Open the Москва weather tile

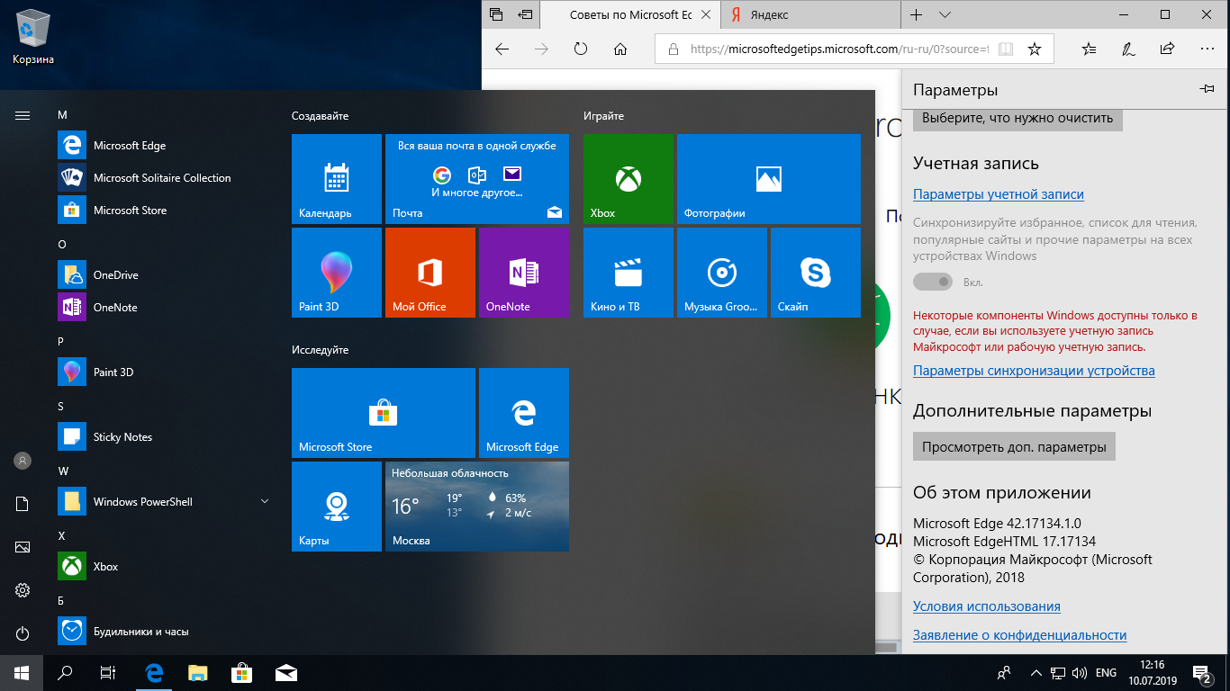pos(477,507)
